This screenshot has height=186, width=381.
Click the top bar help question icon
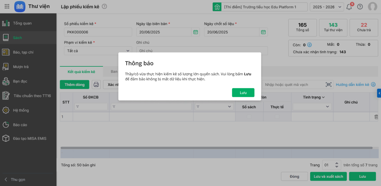[x=360, y=7]
